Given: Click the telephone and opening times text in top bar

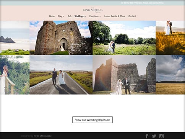Looking at the screenshot, I should pos(142,3).
